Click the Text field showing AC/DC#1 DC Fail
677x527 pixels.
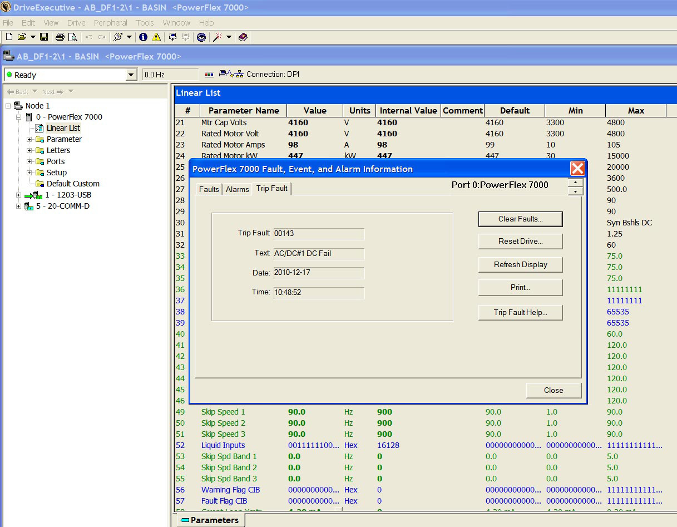coord(319,253)
